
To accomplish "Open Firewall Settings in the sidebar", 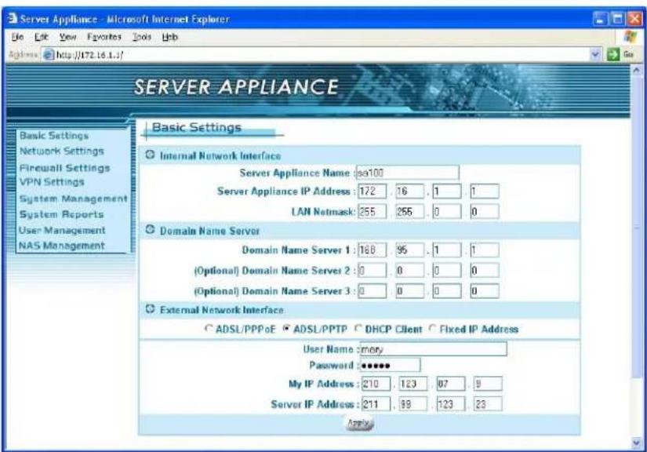I will [65, 168].
